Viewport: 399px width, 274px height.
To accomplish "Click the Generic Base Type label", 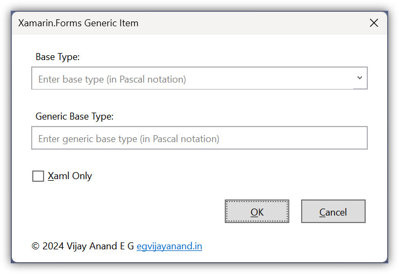I will tap(75, 116).
